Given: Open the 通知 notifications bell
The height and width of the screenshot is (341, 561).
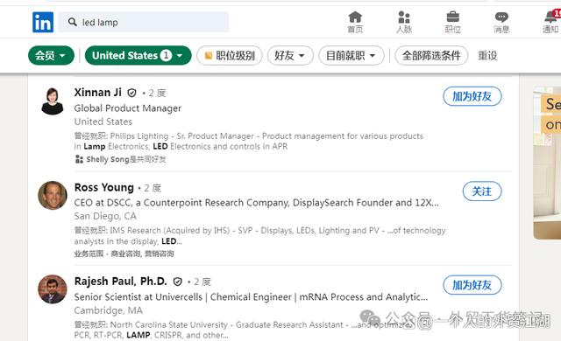Looking at the screenshot, I should (551, 22).
